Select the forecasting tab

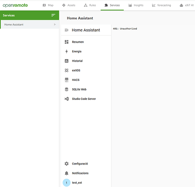161,5
